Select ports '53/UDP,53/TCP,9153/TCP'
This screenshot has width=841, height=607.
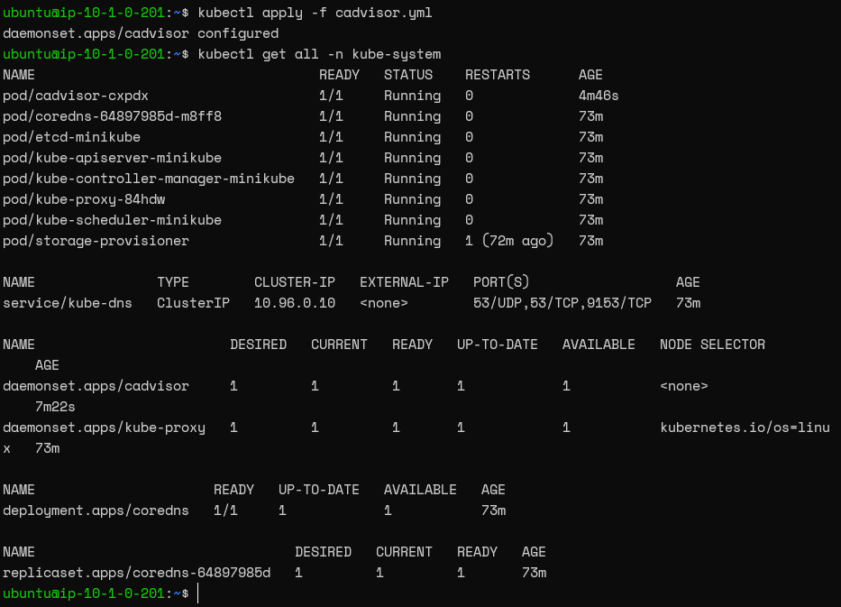pyautogui.click(x=562, y=303)
